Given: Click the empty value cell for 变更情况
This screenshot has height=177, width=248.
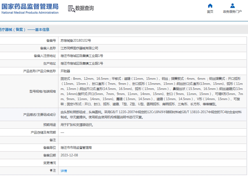Looking at the screenshot, I should [152, 163].
